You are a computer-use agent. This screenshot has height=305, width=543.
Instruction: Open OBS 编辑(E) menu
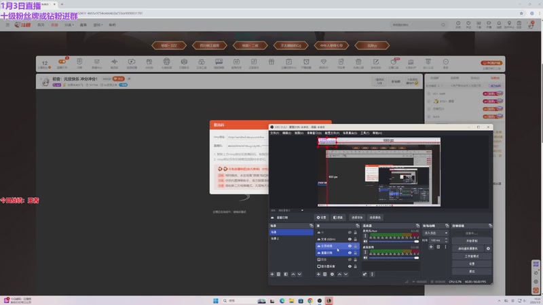286,133
